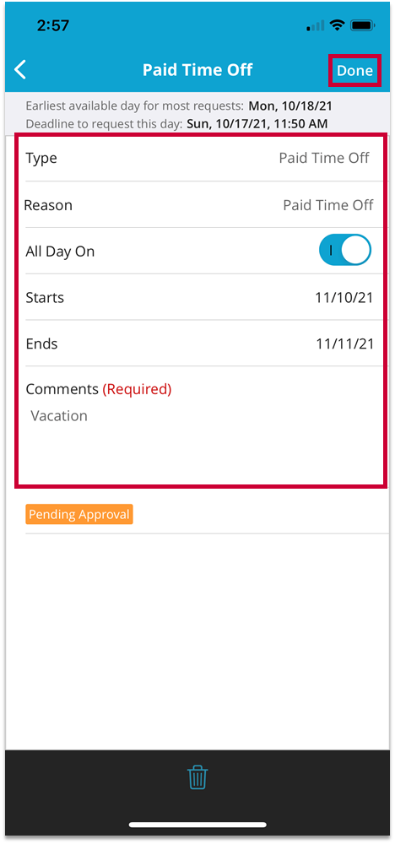This screenshot has width=395, height=844.
Task: Tap the Type row label
Action: pyautogui.click(x=41, y=159)
